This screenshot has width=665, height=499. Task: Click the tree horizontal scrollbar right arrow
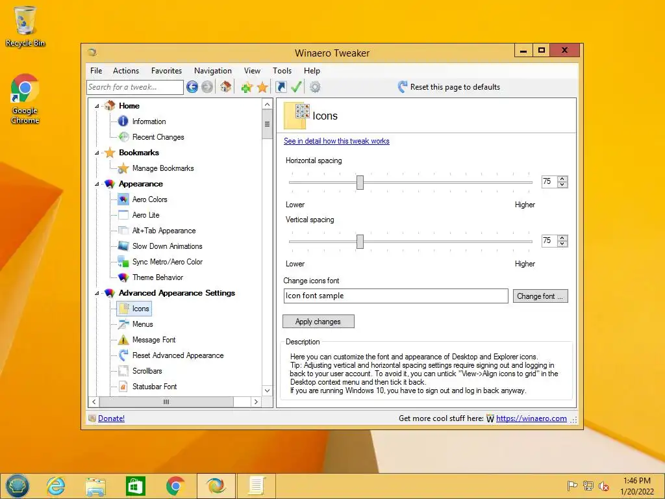pyautogui.click(x=256, y=402)
